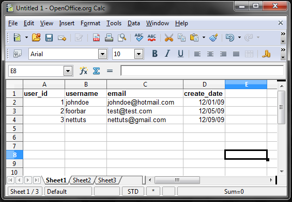Viewport: 292px width, 202px height.
Task: Click the STD selection mode field
Action: tap(133, 191)
